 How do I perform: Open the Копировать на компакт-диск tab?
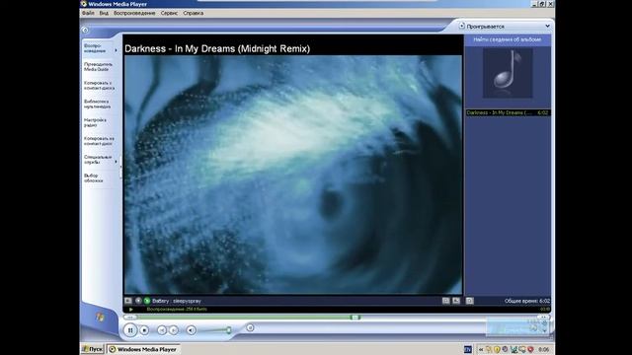click(x=99, y=141)
